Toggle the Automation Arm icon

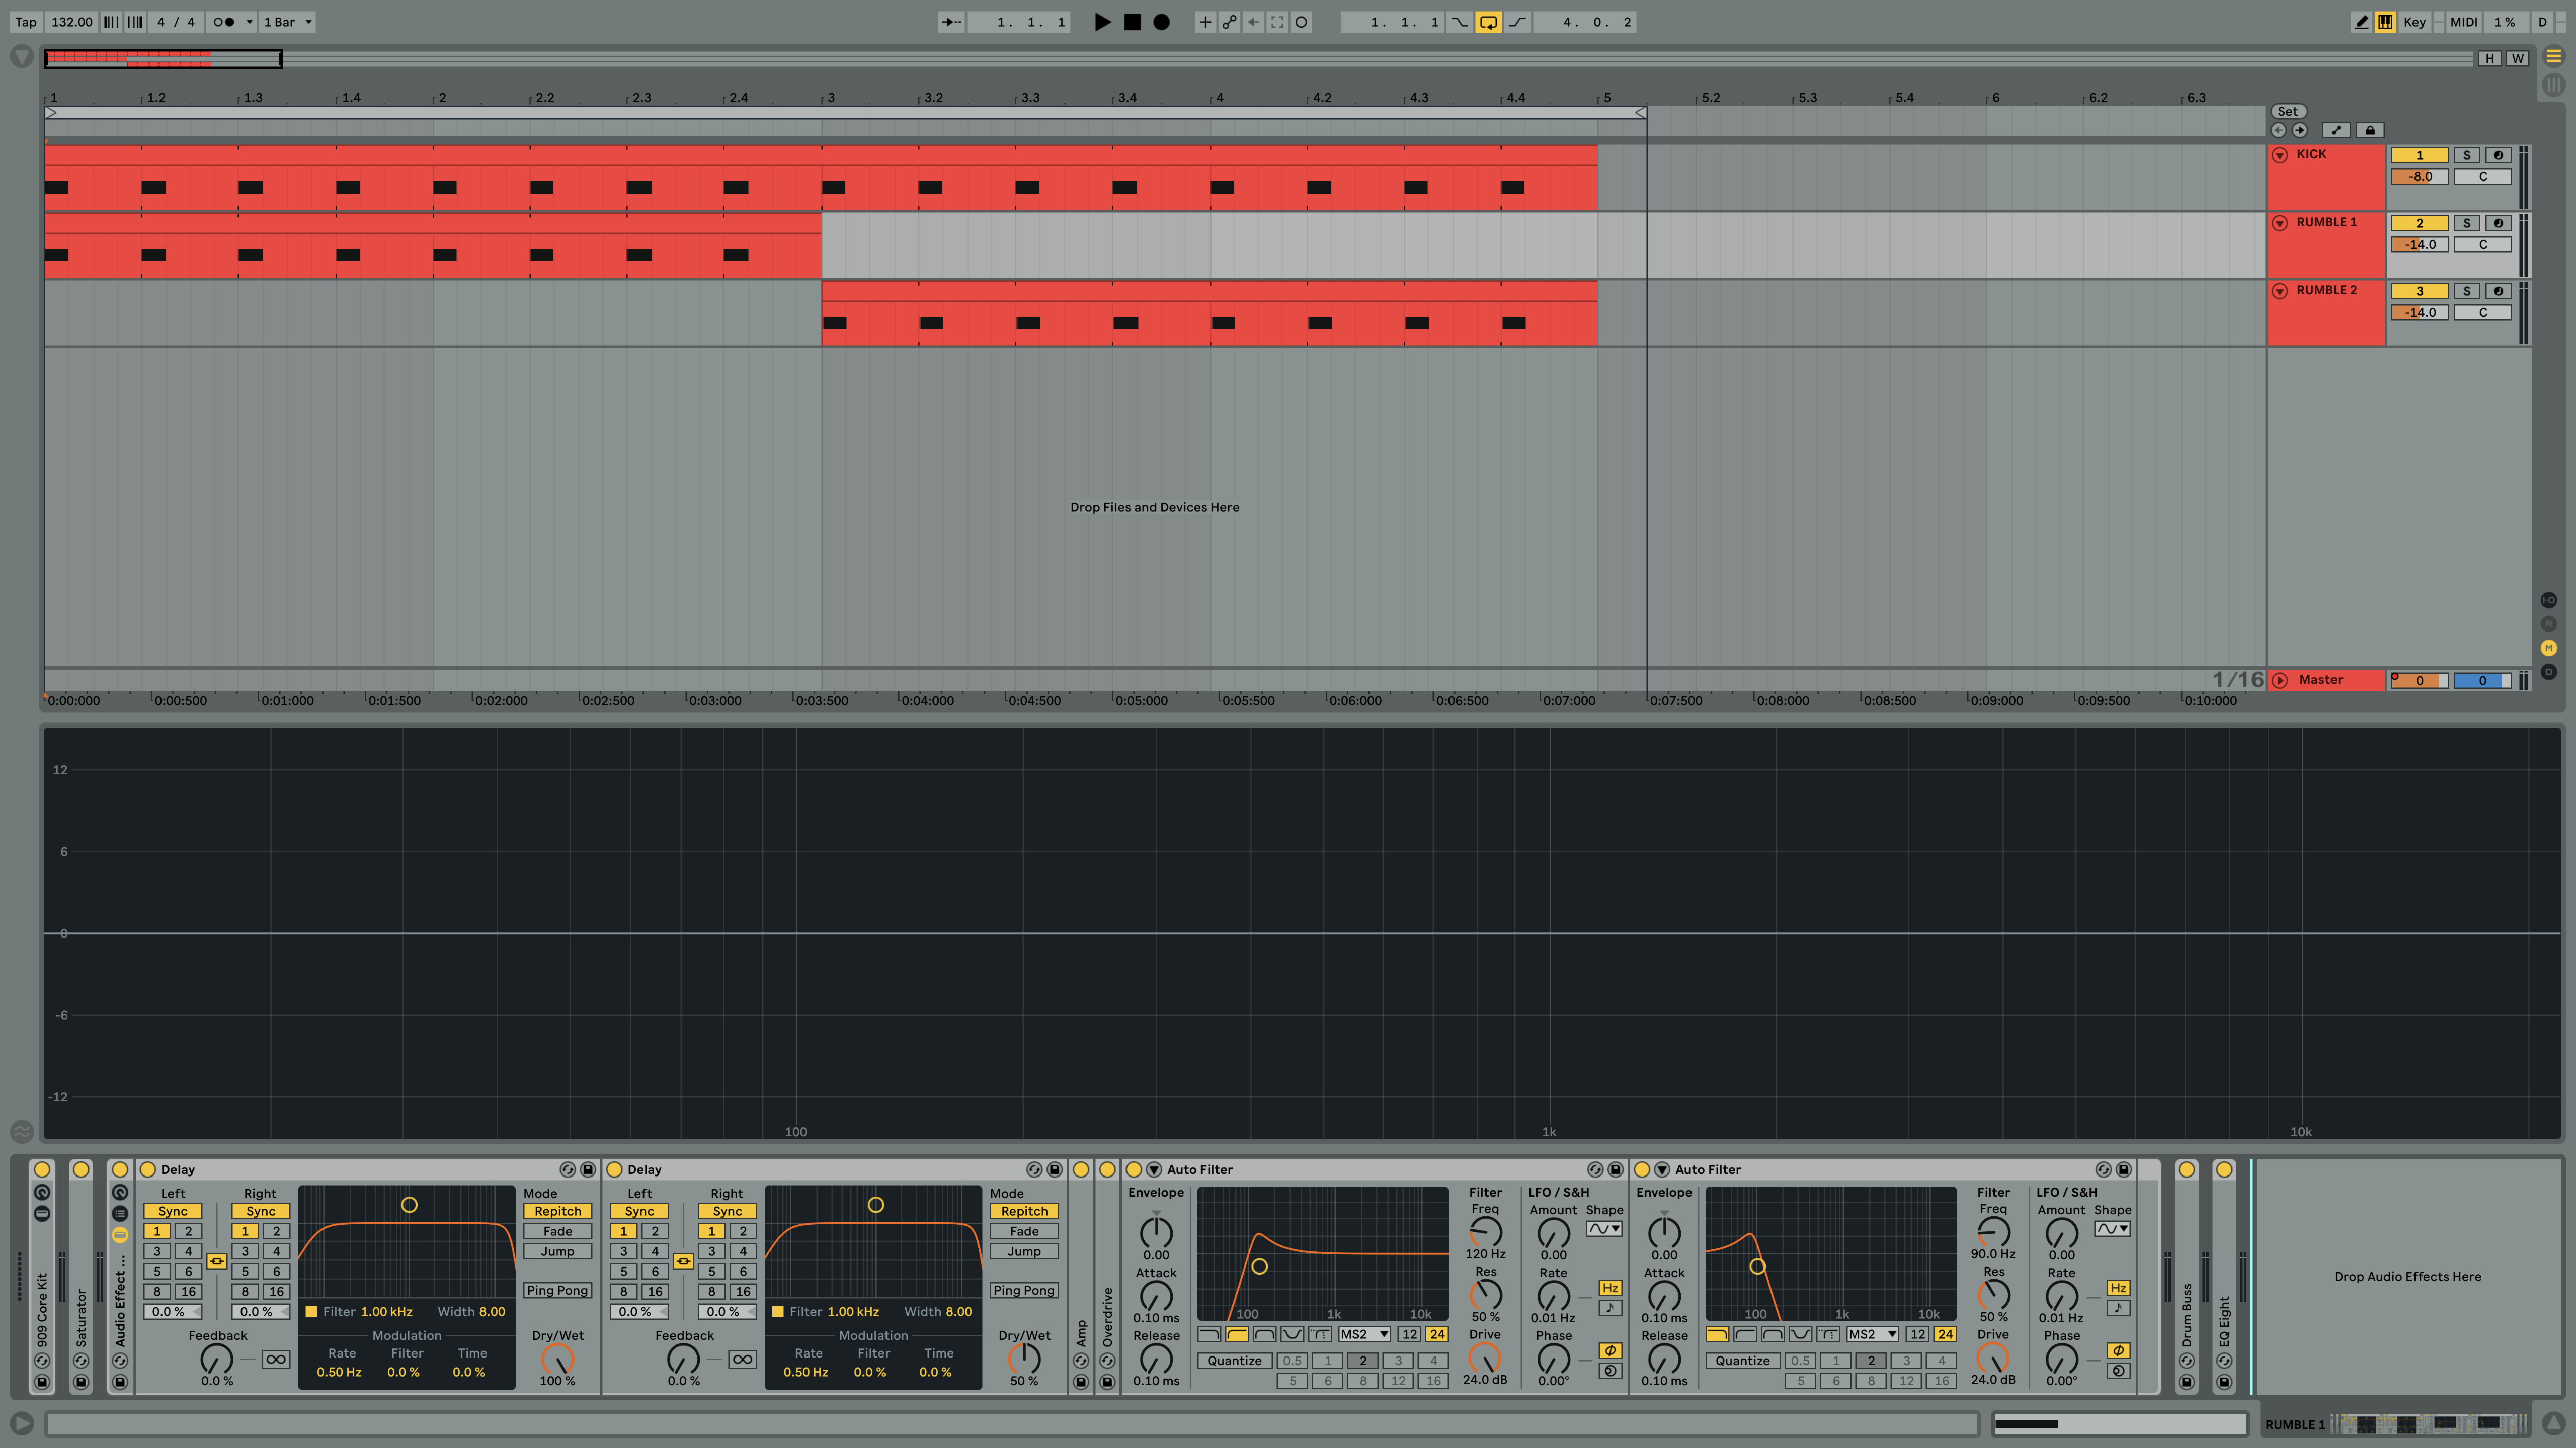tap(1229, 22)
